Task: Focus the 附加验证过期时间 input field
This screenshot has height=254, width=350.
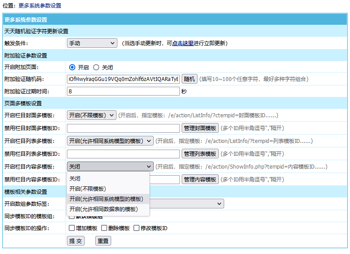Action: pos(123,92)
